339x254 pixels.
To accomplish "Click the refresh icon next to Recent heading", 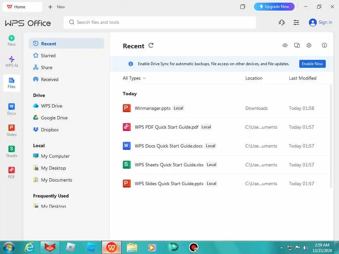I will point(151,45).
